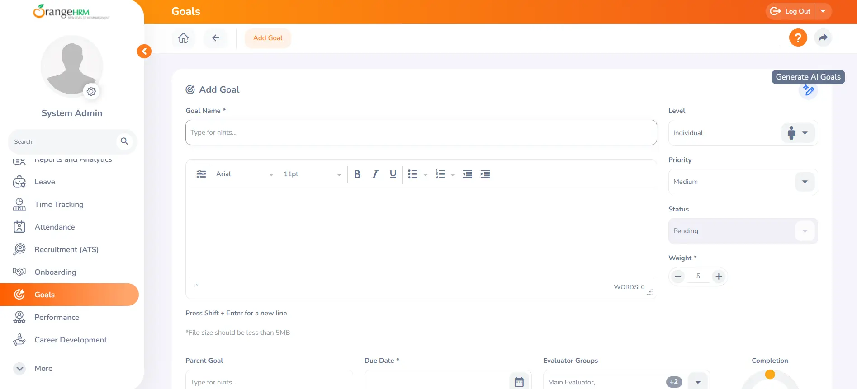The width and height of the screenshot is (857, 389).
Task: Open help with the question mark icon
Action: (x=798, y=37)
